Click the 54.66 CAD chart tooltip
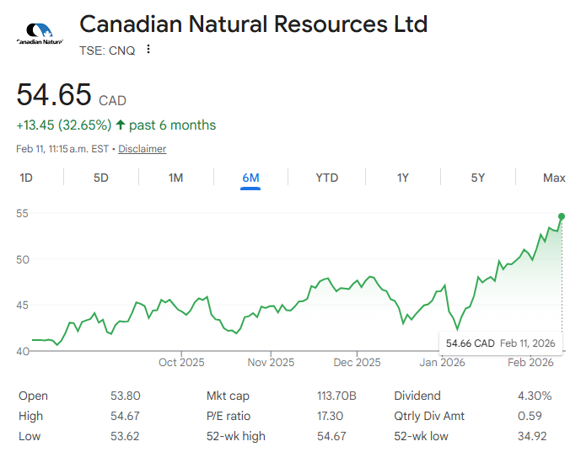The image size is (570, 452). tap(501, 343)
